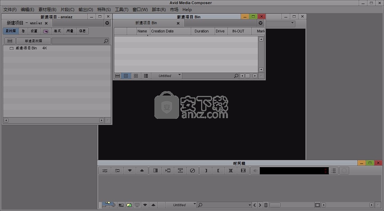Switch Bin window to text view icon
The width and height of the screenshot is (384, 211).
[126, 76]
